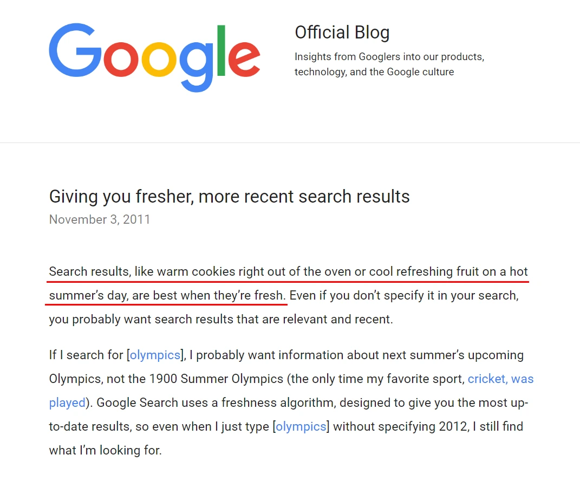Screen dimensions: 580x487
Task: Click the final red e in the Google logo
Action: coord(244,59)
